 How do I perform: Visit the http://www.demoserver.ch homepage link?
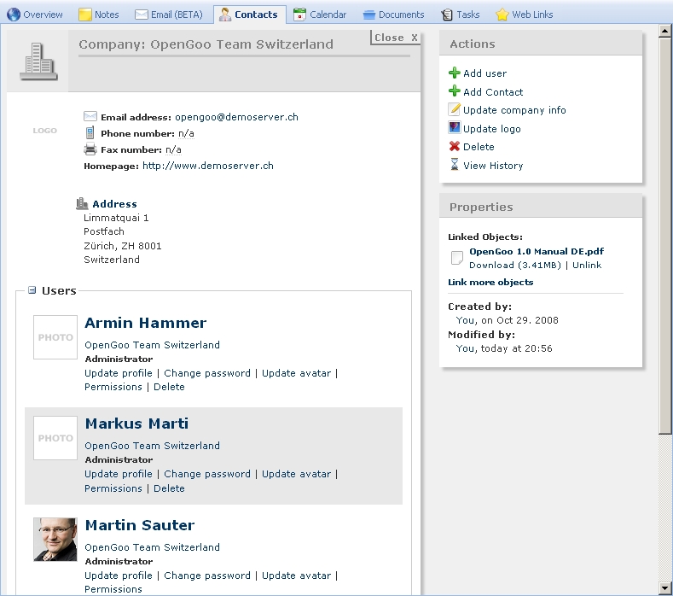208,166
